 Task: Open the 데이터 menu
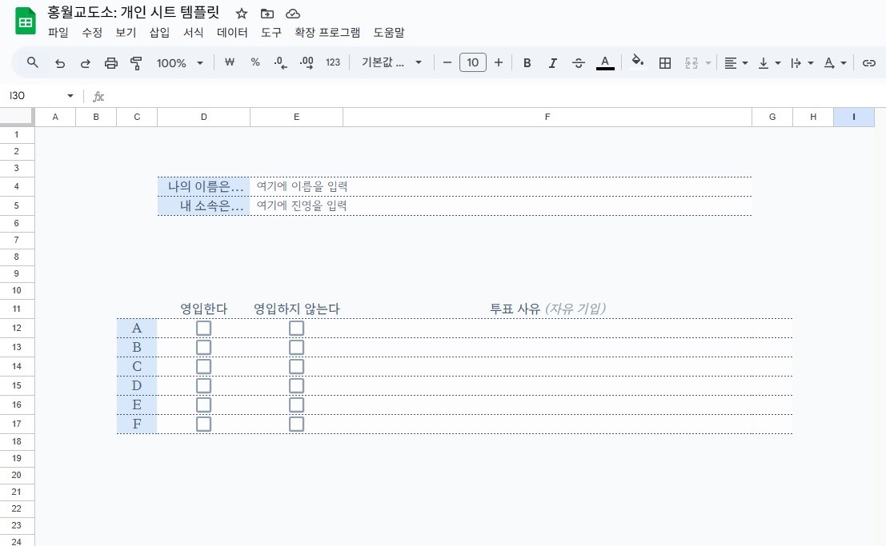click(x=232, y=33)
